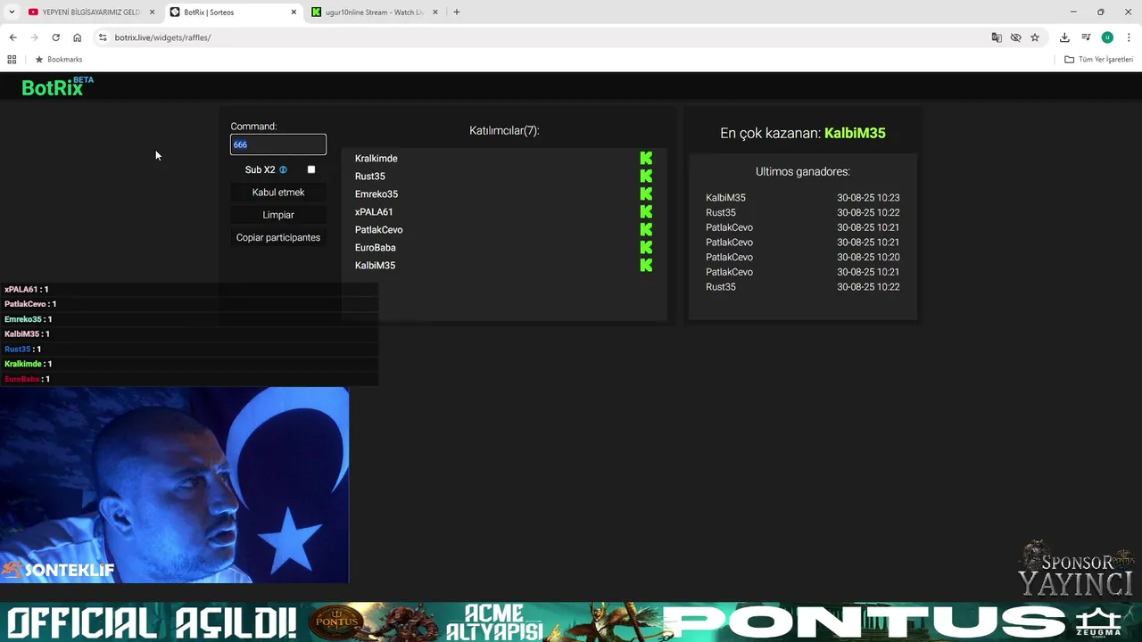Viewport: 1142px width, 642px height.
Task: Click the Kick icon next to PatlakCevo
Action: tap(646, 229)
